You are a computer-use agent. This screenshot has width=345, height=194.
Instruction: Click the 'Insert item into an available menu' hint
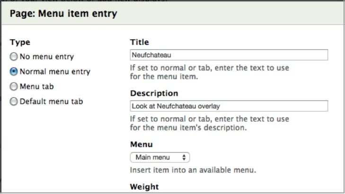click(x=196, y=170)
